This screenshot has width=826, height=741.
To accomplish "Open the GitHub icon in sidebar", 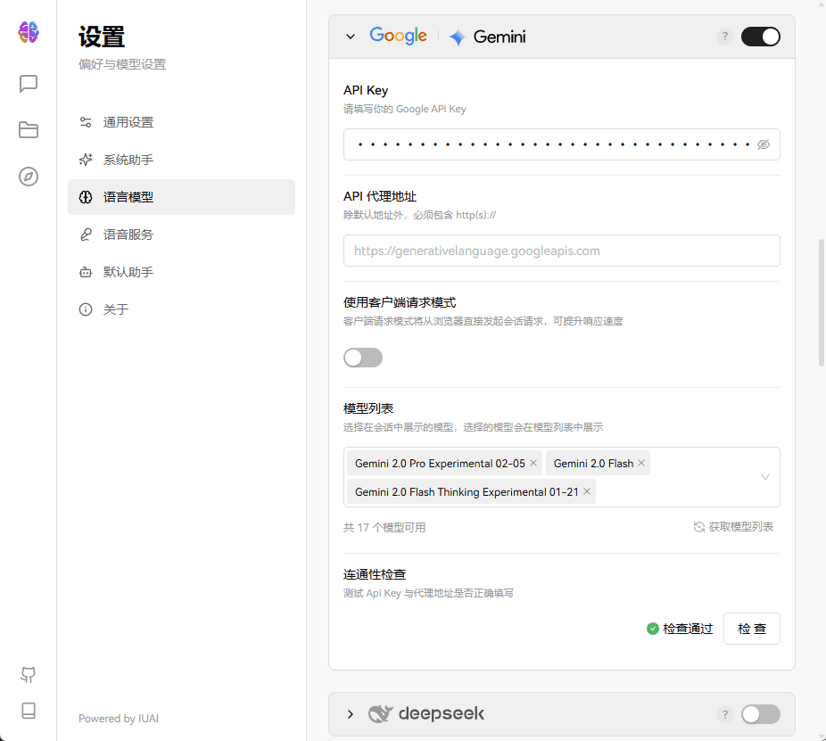I will (29, 675).
